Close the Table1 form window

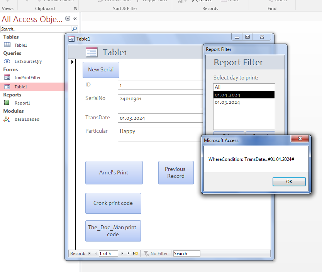pyautogui.click(x=262, y=37)
